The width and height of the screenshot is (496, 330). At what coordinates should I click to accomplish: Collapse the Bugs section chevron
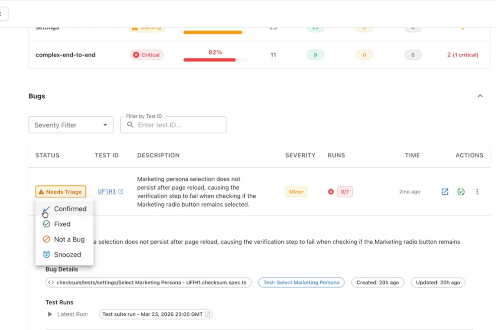[480, 96]
